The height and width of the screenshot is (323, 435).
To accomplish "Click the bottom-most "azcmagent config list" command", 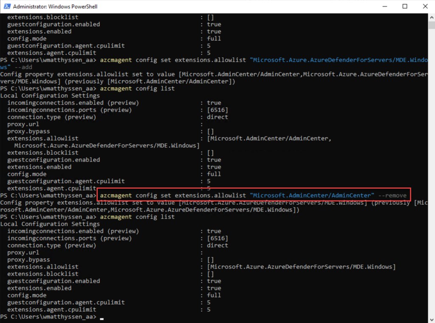I will point(137,217).
